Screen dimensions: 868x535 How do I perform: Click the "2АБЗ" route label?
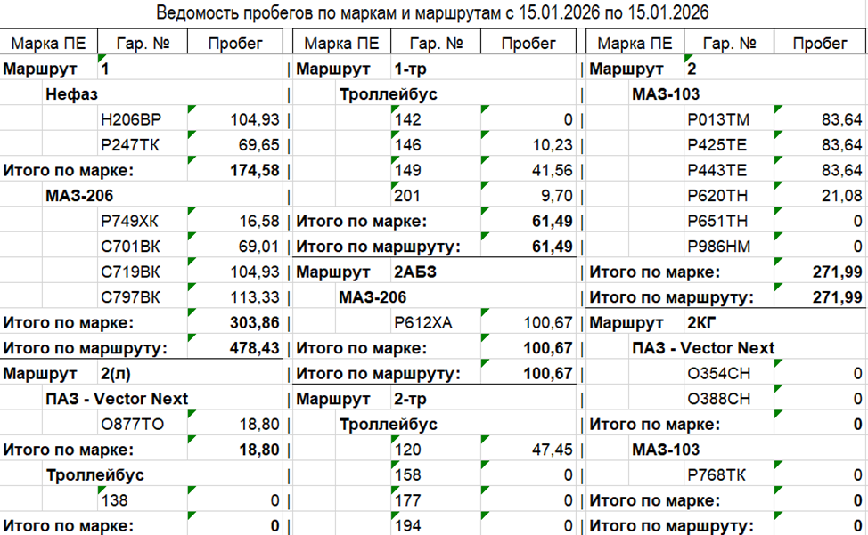click(415, 272)
